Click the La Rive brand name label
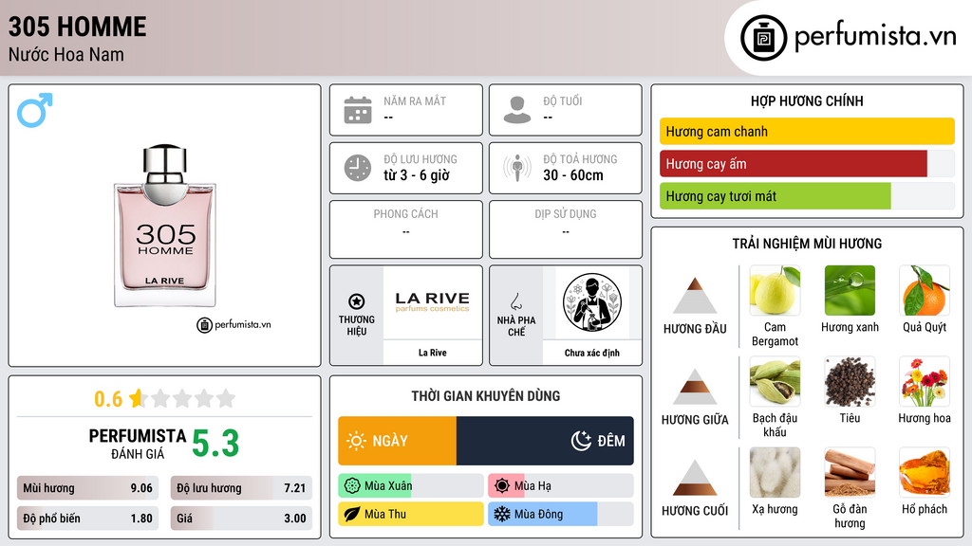 432,353
